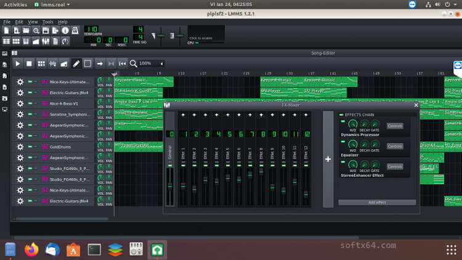The width and height of the screenshot is (462, 260).
Task: Toggle the FX Mixer toolbar icon
Action: (46, 41)
